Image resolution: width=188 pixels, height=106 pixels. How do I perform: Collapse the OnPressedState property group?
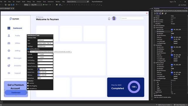155,63
